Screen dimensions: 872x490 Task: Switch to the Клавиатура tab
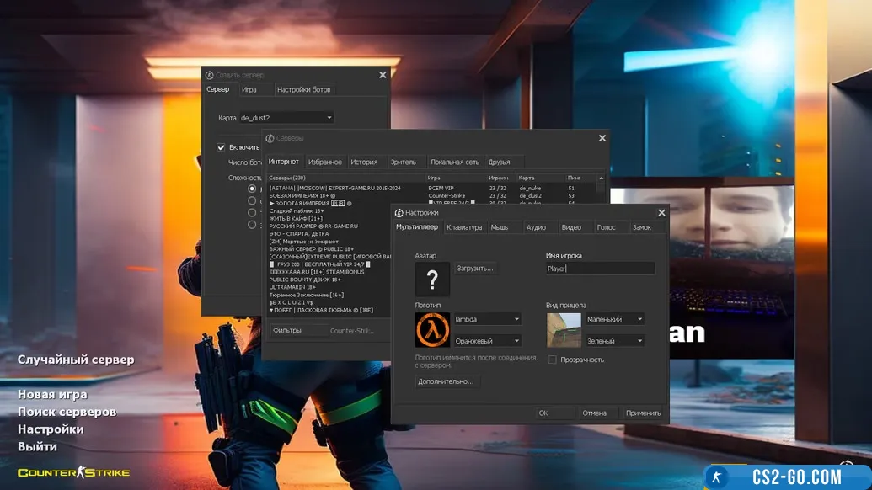(464, 227)
